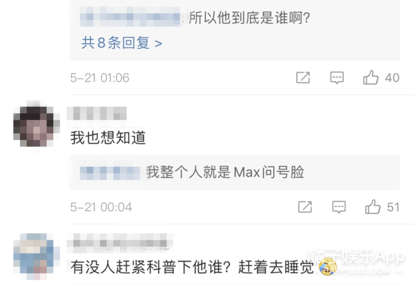Open avatar of the 有没人赶紧科普 commenter

(x=37, y=256)
